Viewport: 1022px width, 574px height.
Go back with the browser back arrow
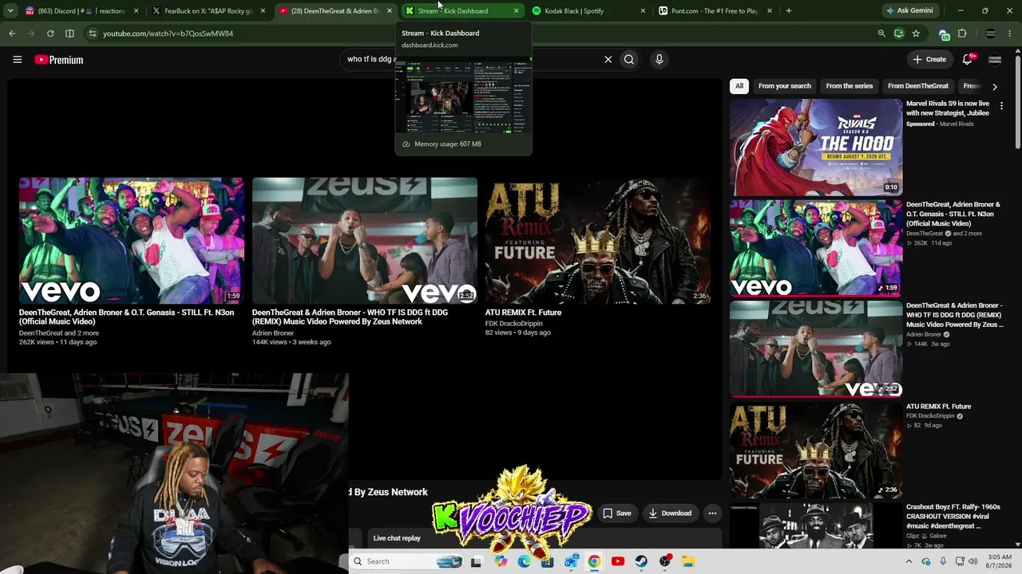tap(12, 33)
